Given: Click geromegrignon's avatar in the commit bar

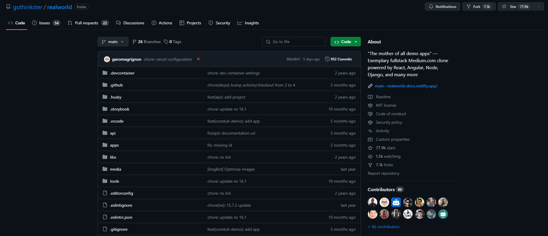Looking at the screenshot, I should coord(107,59).
